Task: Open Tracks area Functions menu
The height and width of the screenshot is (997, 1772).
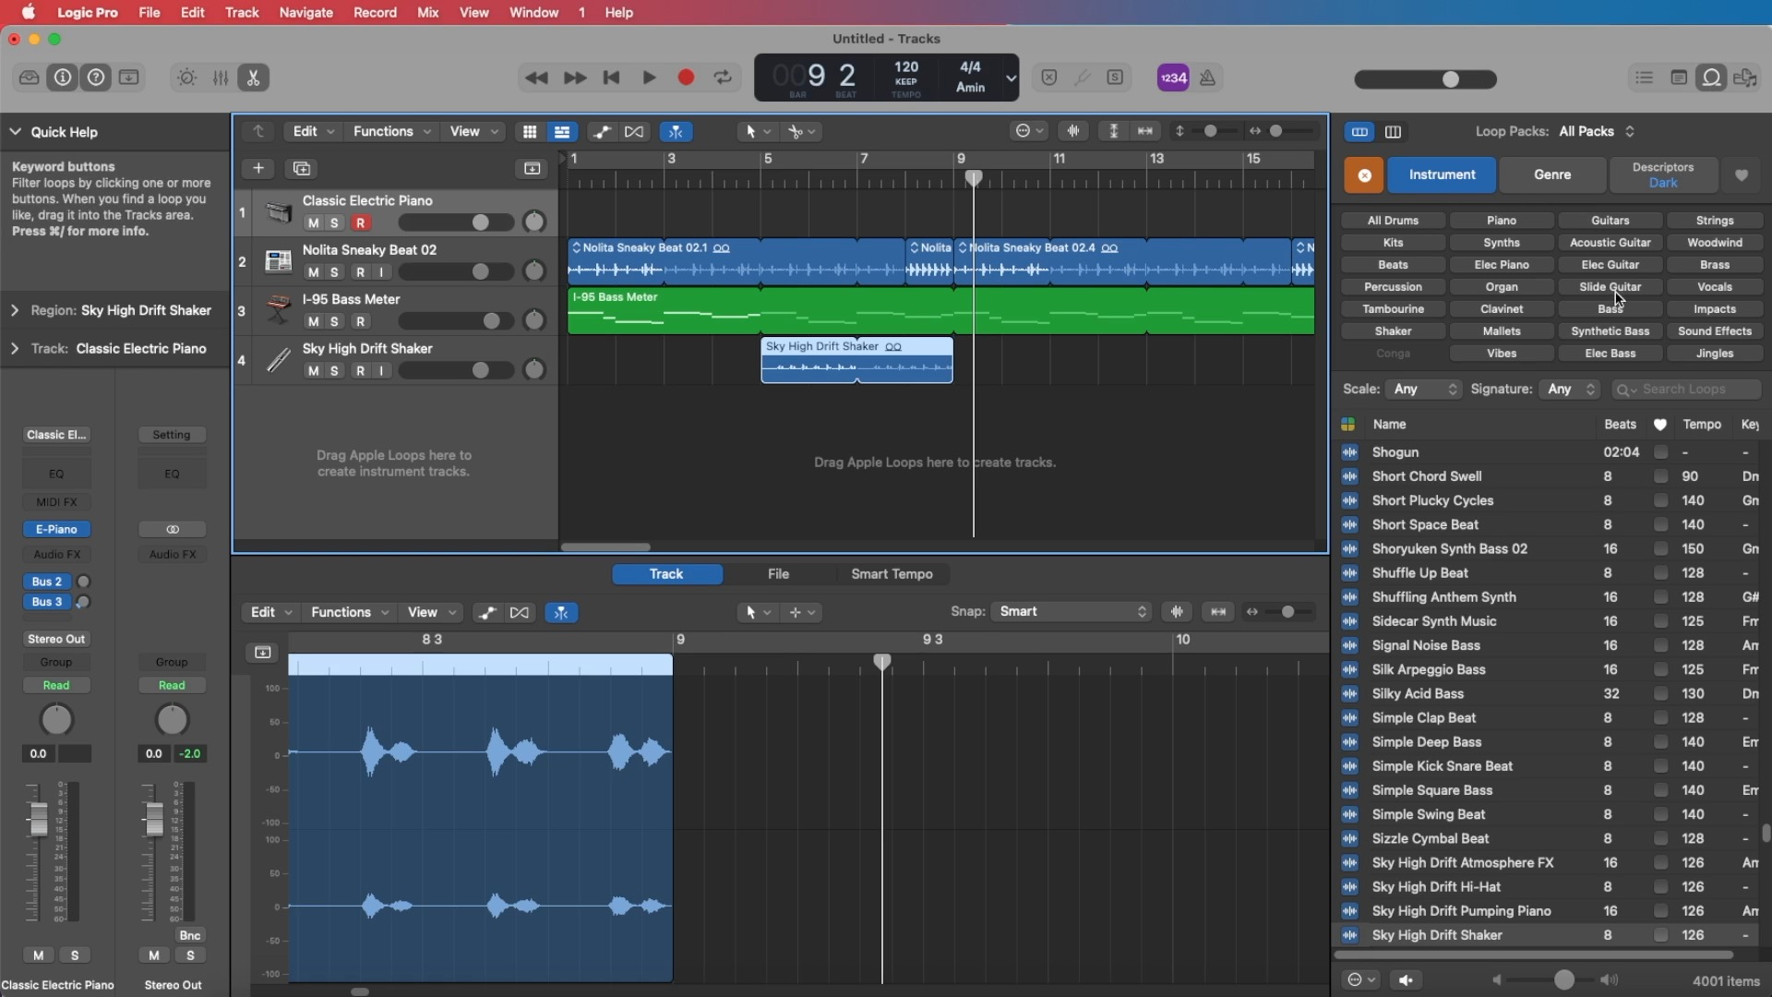Action: pyautogui.click(x=391, y=132)
